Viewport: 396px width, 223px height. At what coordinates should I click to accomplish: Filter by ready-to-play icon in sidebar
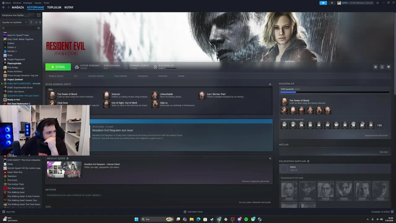point(40,22)
